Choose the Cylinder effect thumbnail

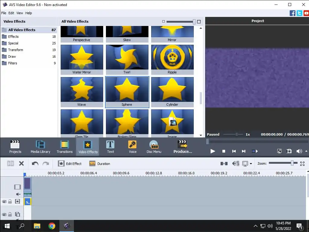tap(172, 92)
